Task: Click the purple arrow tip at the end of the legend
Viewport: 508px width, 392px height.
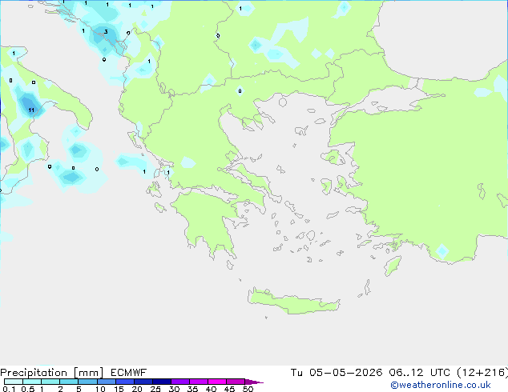Action: click(254, 382)
